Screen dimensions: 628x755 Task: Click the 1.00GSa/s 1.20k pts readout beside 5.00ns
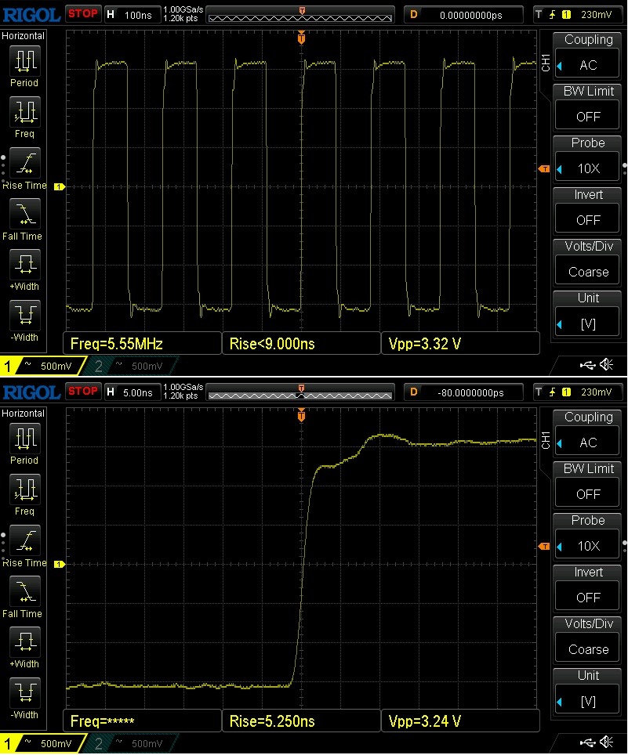tap(183, 392)
